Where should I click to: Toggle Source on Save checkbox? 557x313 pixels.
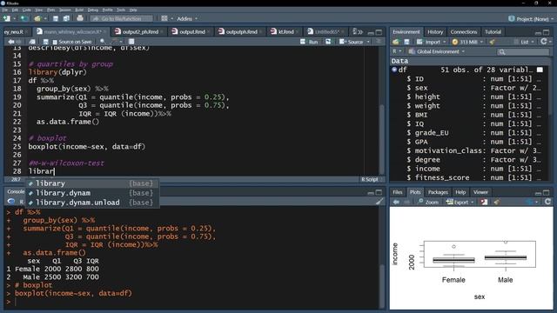pos(55,42)
